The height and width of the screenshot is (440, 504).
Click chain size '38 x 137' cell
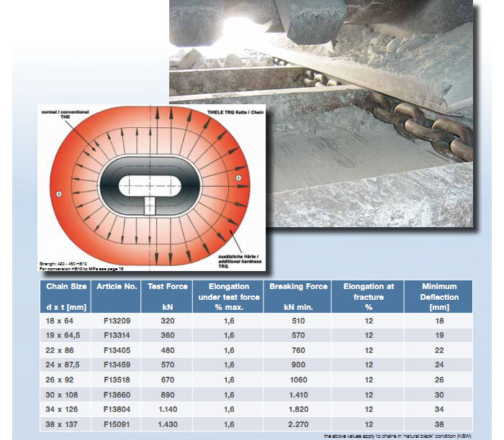[62, 423]
